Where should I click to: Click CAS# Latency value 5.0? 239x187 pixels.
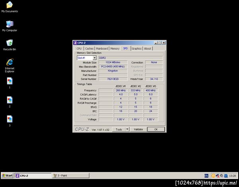point(136,94)
